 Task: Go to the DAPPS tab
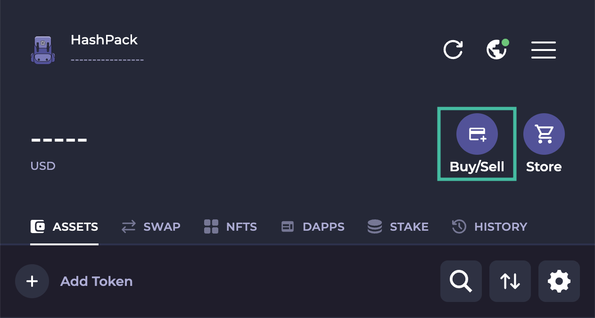(313, 227)
